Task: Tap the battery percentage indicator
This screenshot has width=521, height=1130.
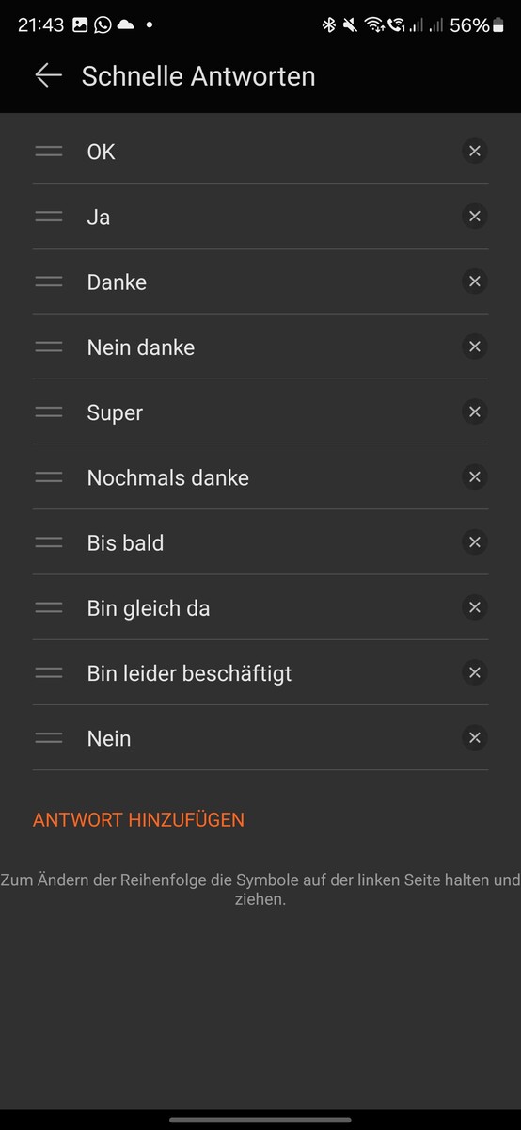Action: (x=469, y=25)
